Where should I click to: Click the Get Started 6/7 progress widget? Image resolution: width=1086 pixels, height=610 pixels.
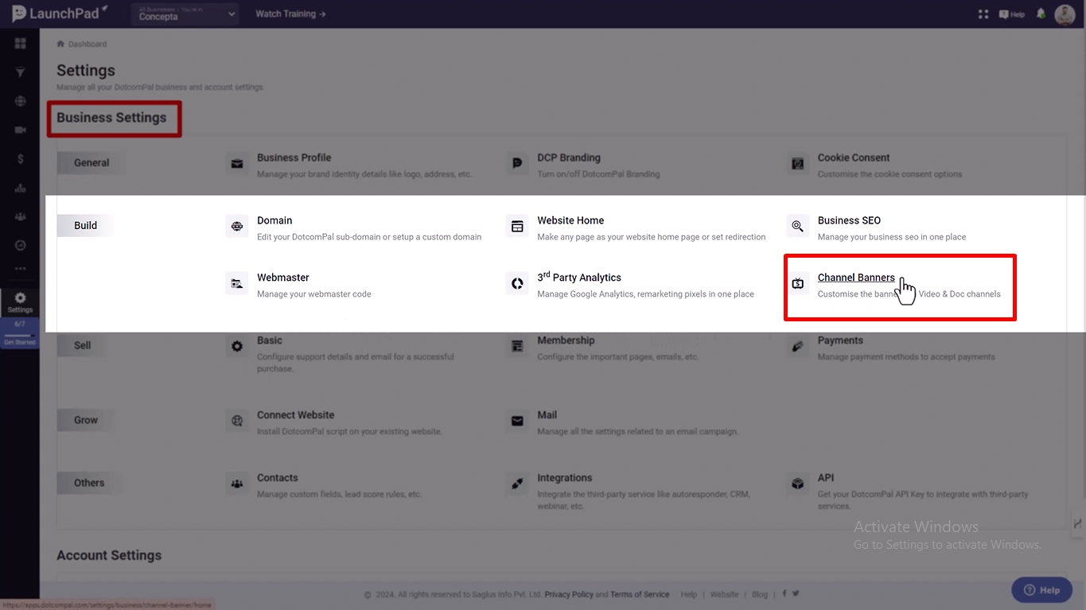point(20,333)
